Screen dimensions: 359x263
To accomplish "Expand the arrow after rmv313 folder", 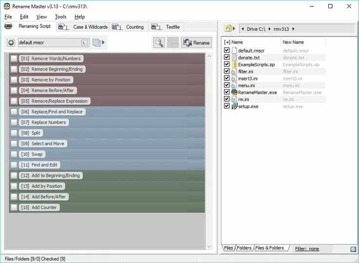I will click(x=293, y=29).
